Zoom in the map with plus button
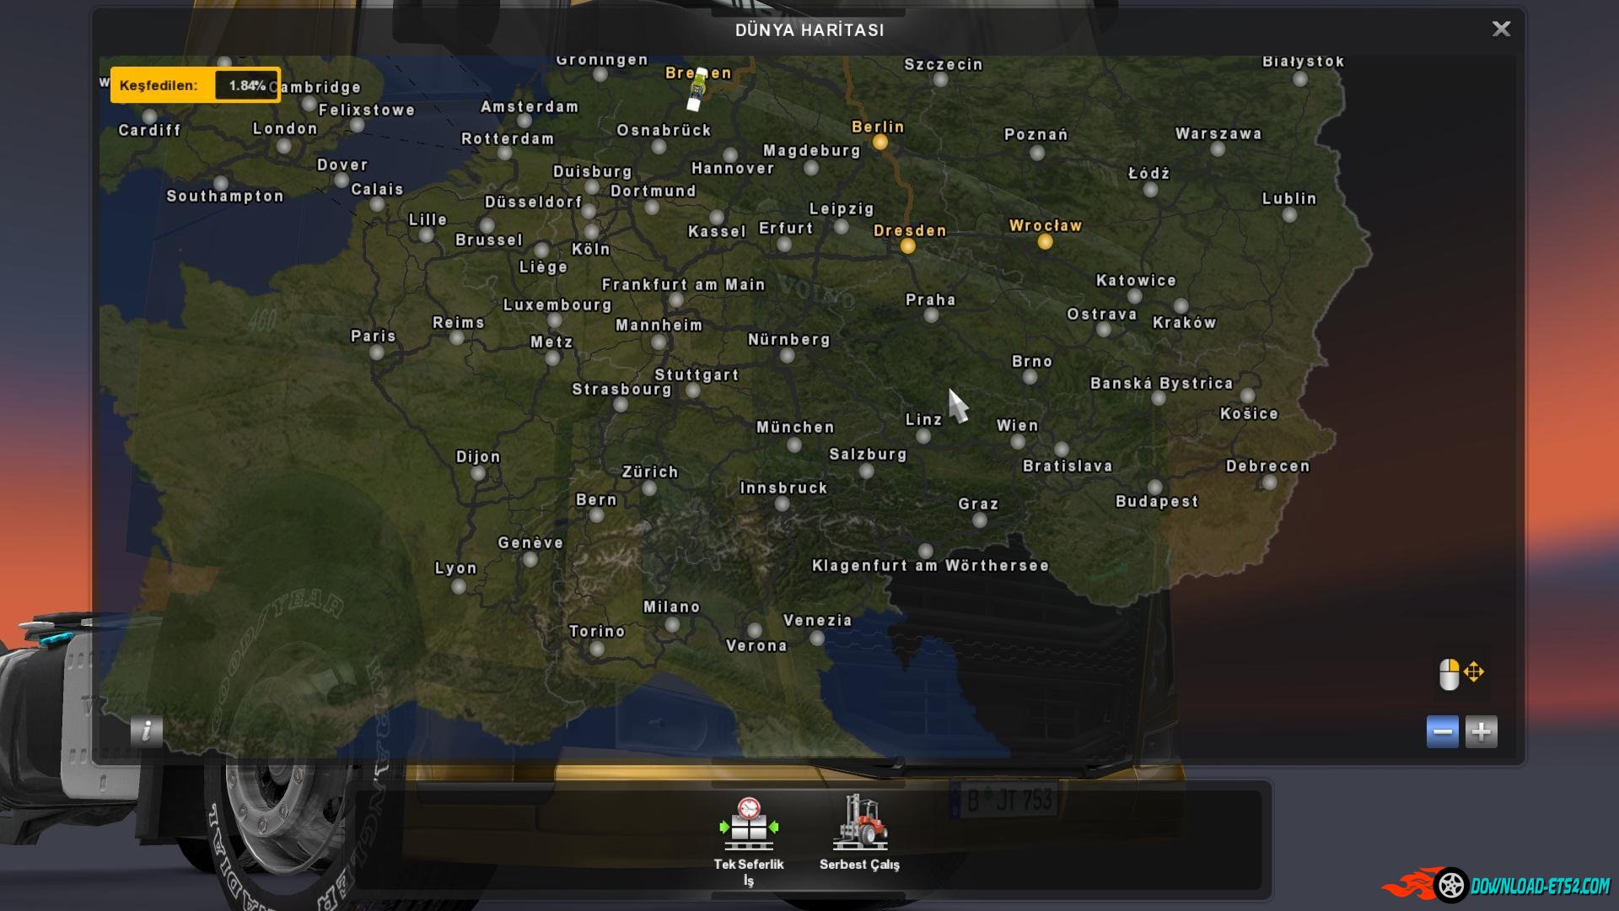This screenshot has height=911, width=1619. tap(1481, 731)
